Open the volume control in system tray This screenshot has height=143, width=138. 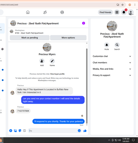[119, 140]
